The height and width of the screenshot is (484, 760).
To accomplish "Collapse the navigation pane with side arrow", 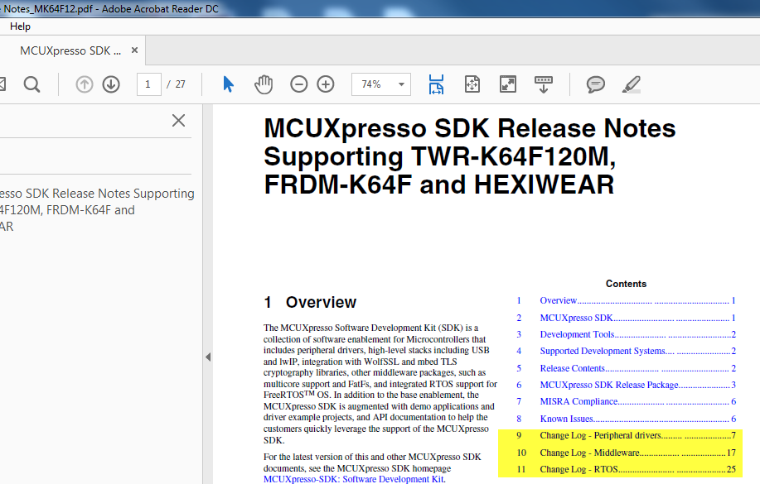I will (208, 357).
